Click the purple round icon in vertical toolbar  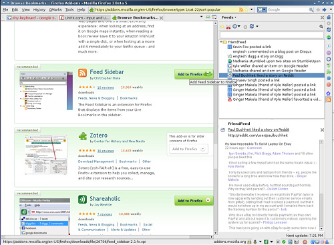(329, 53)
